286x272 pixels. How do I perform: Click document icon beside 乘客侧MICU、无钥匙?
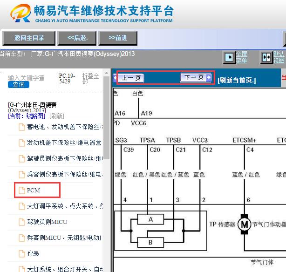(x=22, y=238)
